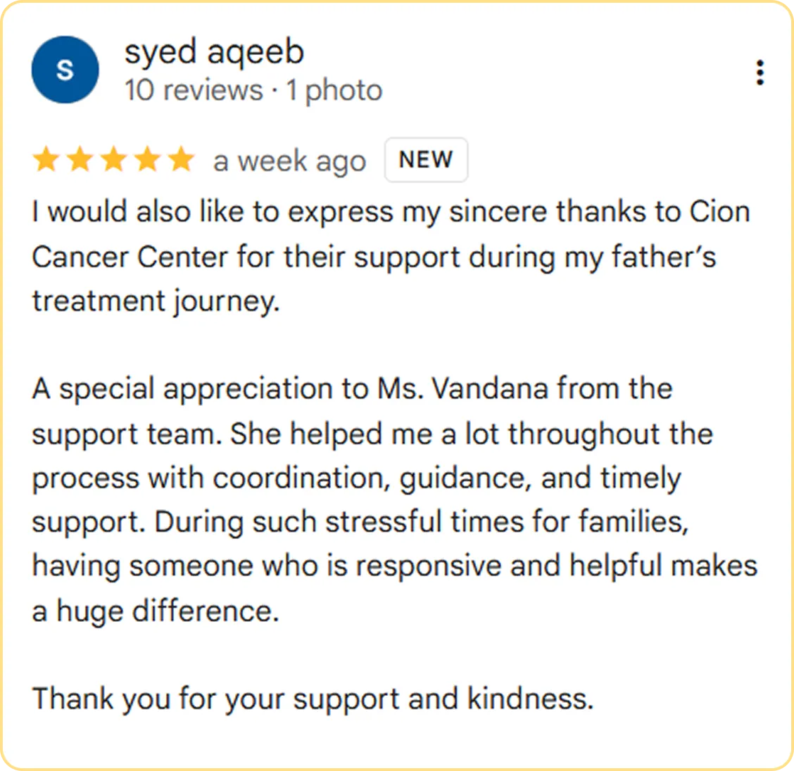Select the yellow star rating indicator

coord(114,160)
